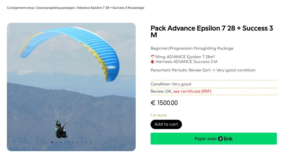This screenshot has width=286, height=158.
Task: Go to the second image carousel dot
Action: click(56, 142)
